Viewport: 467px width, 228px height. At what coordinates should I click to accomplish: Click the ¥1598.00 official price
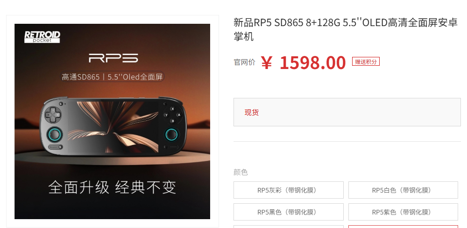(x=303, y=63)
